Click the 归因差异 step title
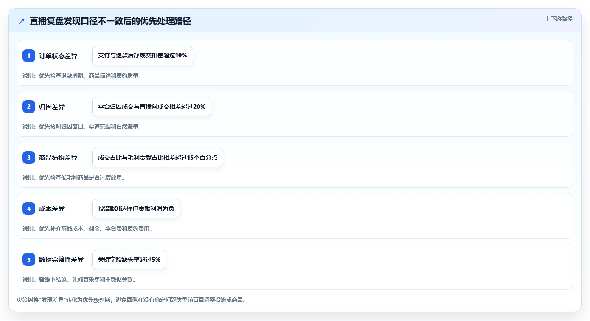The height and width of the screenshot is (321, 590). (x=52, y=107)
